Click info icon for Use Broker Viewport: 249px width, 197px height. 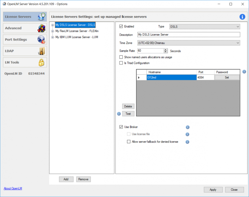188,127
